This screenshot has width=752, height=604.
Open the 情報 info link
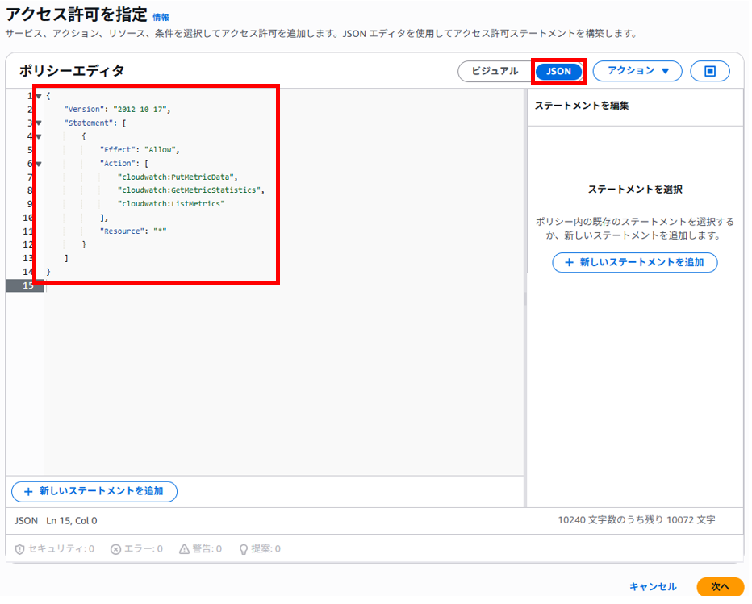[161, 17]
